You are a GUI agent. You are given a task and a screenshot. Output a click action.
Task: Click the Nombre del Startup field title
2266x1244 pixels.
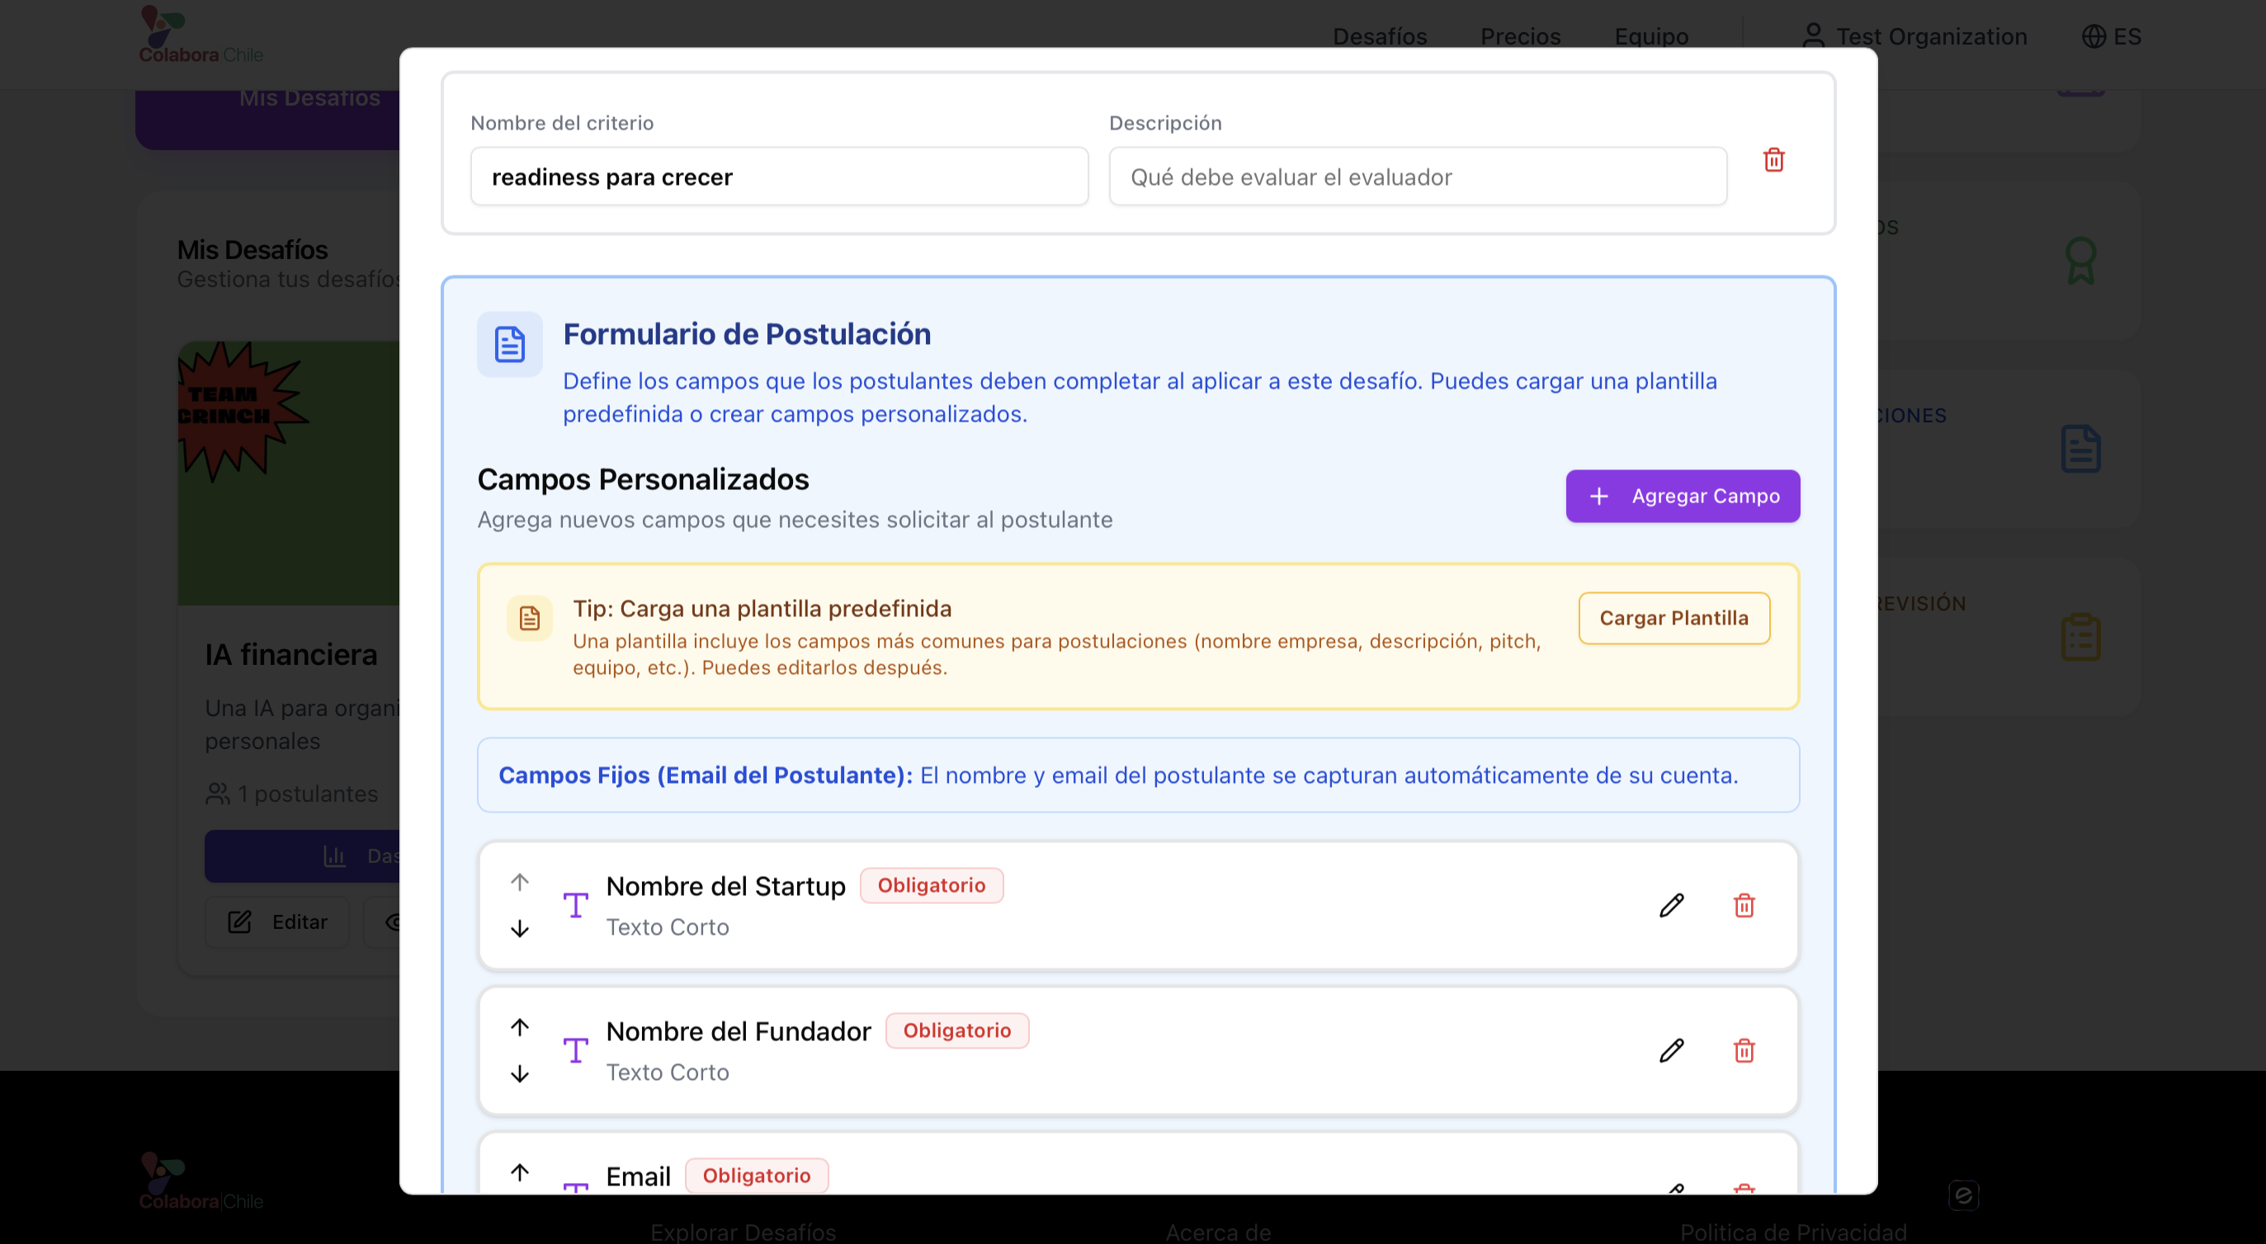(x=725, y=886)
